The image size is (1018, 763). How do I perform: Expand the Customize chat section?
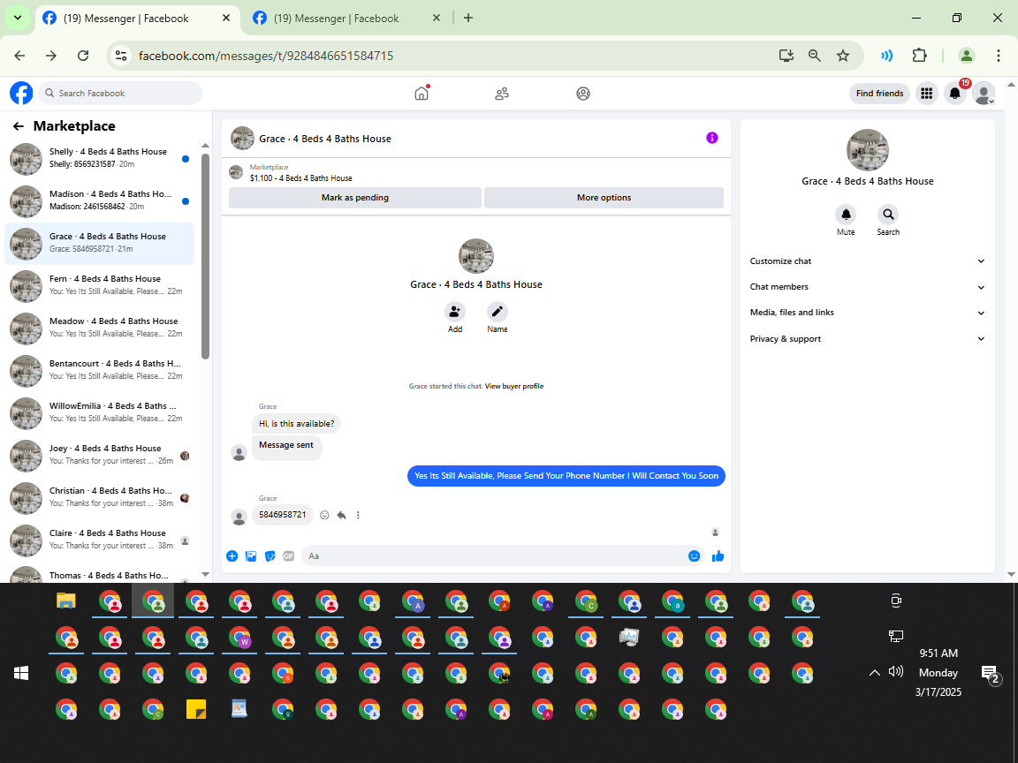coord(868,261)
